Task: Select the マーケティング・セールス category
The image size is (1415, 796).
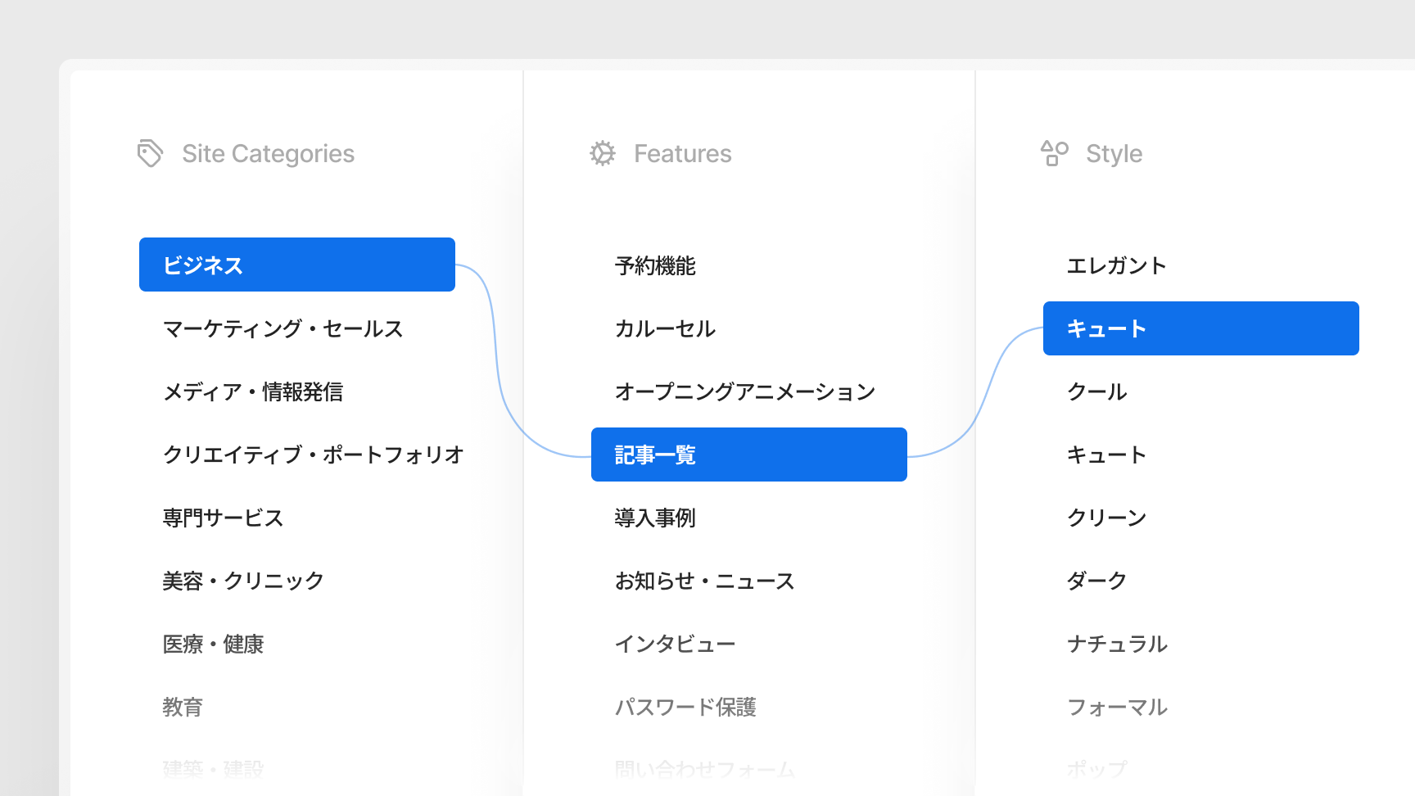Action: [x=283, y=328]
